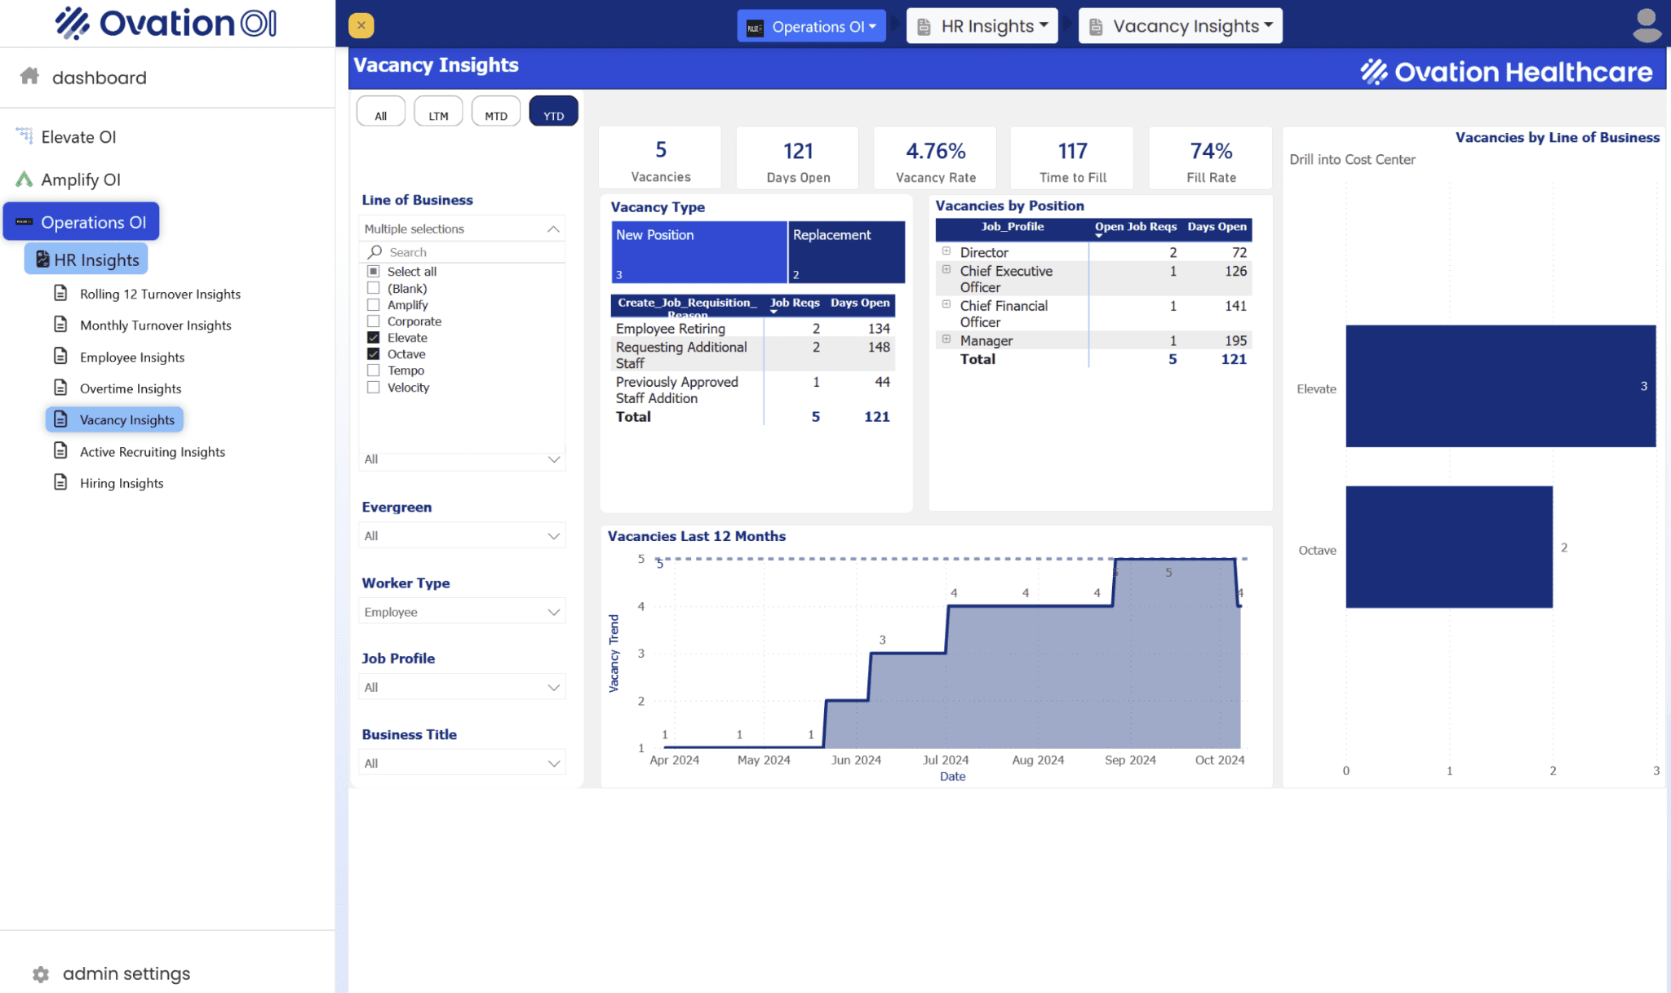Click the Operations OI sidebar icon
Screen dimensions: 1671x993
pos(24,222)
